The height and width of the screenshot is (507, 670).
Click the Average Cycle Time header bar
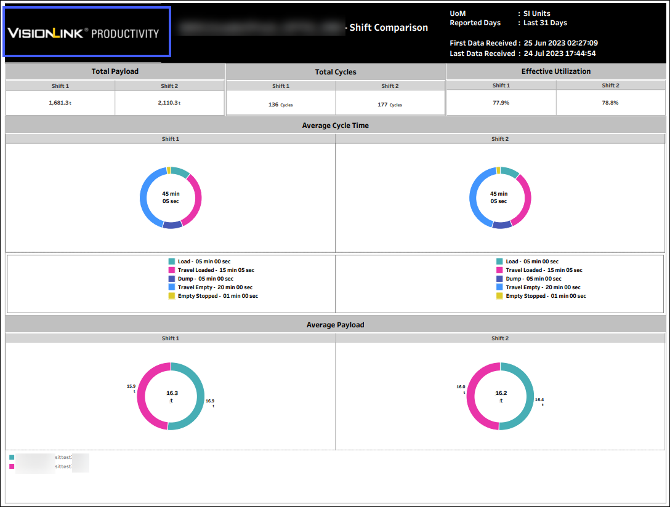(x=336, y=126)
